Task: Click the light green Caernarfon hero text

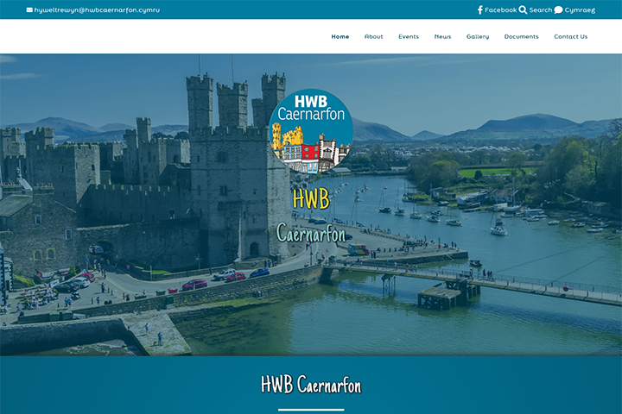Action: point(311,233)
